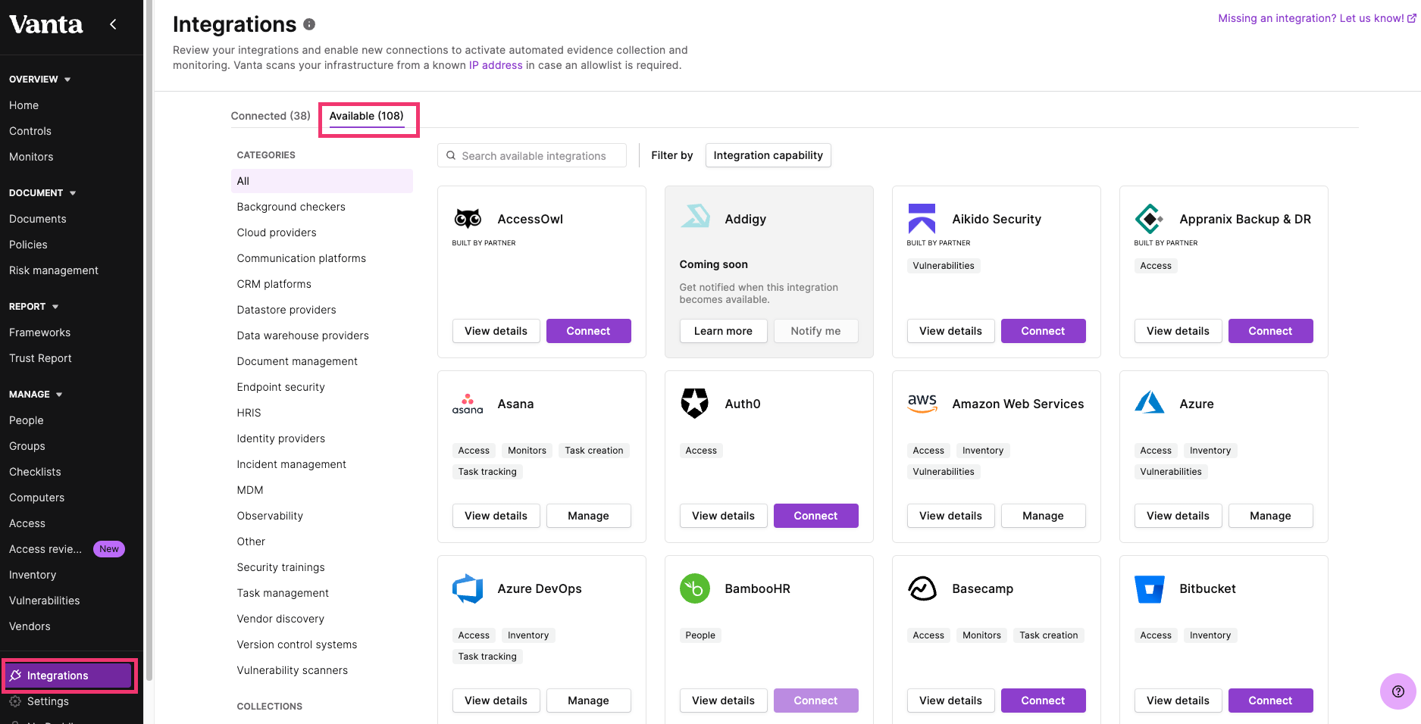The height and width of the screenshot is (724, 1421).
Task: Filter by Vulnerability scanners category
Action: pos(293,670)
